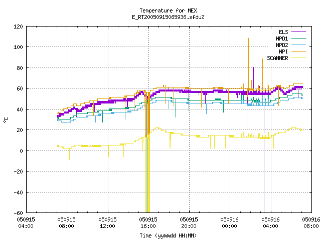Click the chart title 'Temperature for MEX'
321x240 pixels.
coord(168,10)
